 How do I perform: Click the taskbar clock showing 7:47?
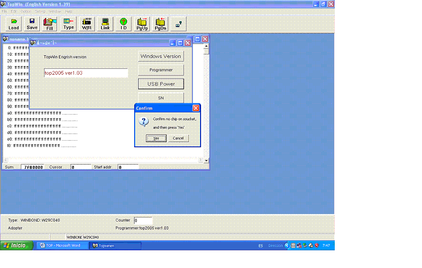coord(326,245)
